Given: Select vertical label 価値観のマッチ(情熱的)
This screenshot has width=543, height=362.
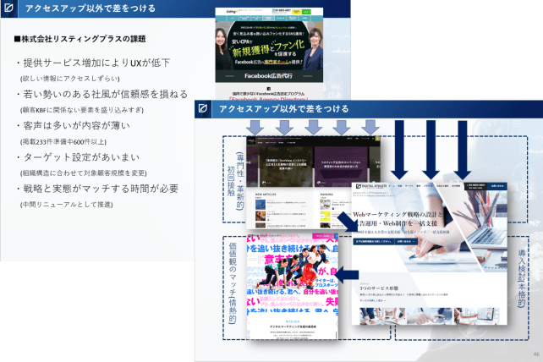Looking at the screenshot, I should [233, 282].
